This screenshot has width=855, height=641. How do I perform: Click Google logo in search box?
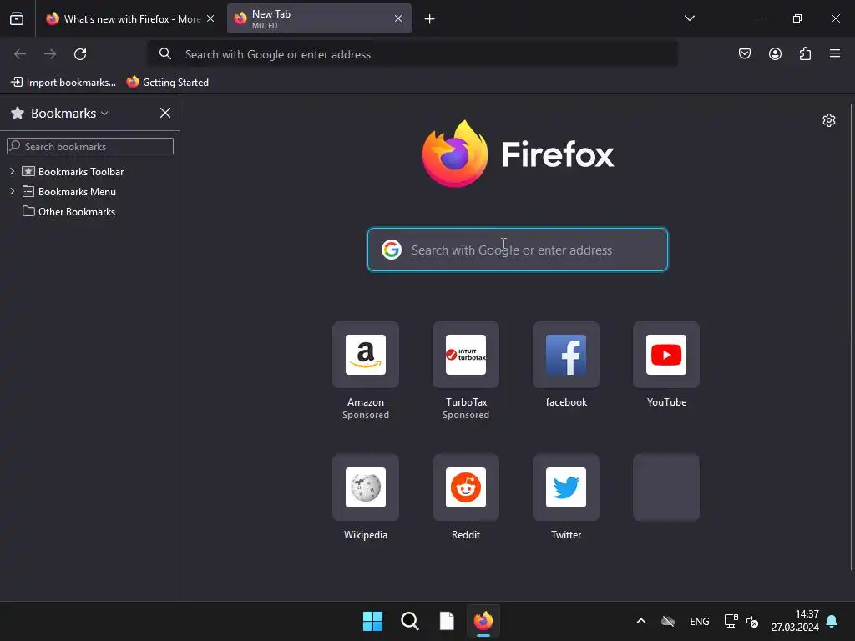(392, 250)
